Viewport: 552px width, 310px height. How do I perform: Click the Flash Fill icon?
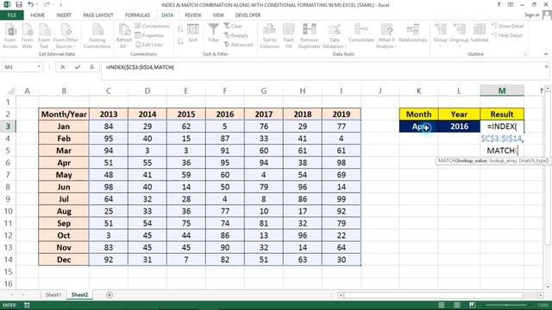289,36
